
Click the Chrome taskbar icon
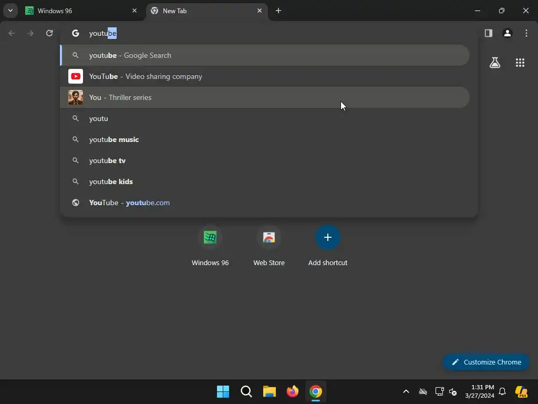pyautogui.click(x=316, y=391)
